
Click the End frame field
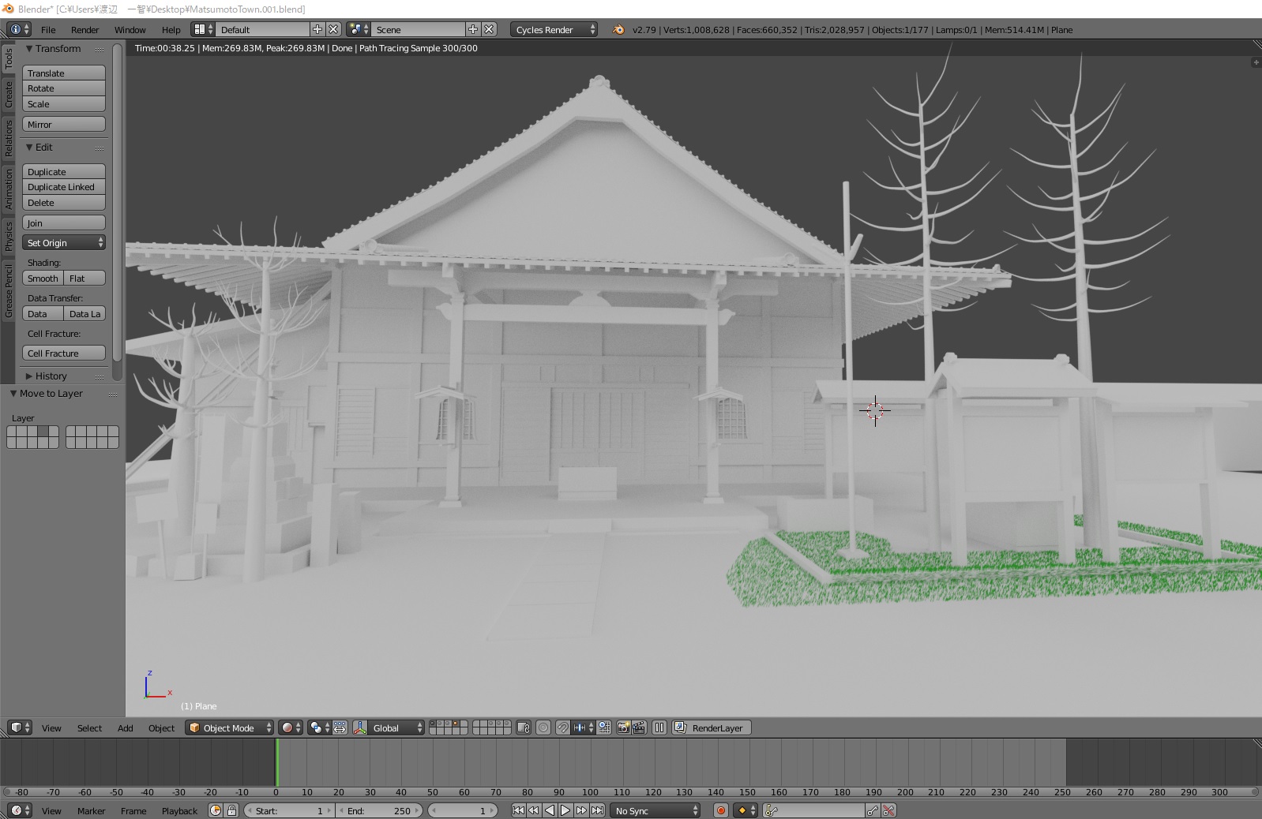pyautogui.click(x=379, y=810)
